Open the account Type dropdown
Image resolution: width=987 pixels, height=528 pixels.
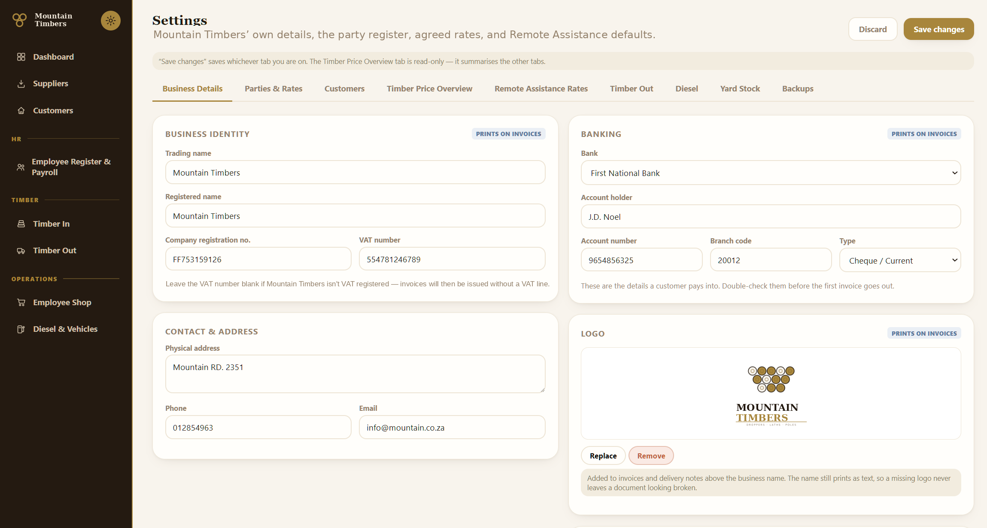click(900, 260)
